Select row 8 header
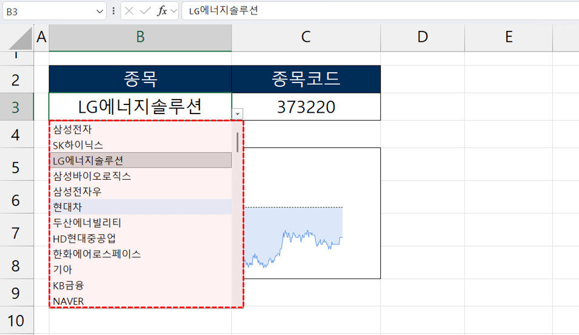 [16, 263]
